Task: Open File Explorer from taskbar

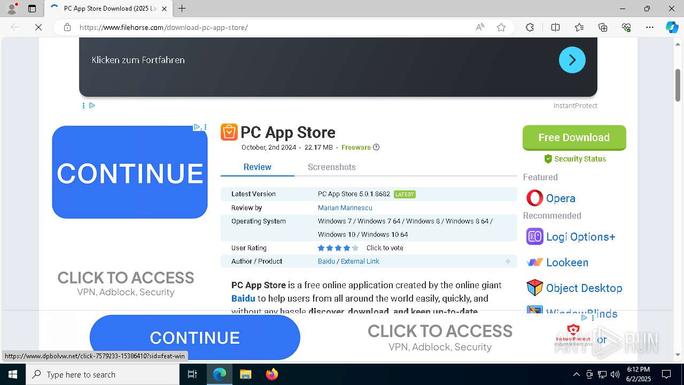Action: point(245,374)
